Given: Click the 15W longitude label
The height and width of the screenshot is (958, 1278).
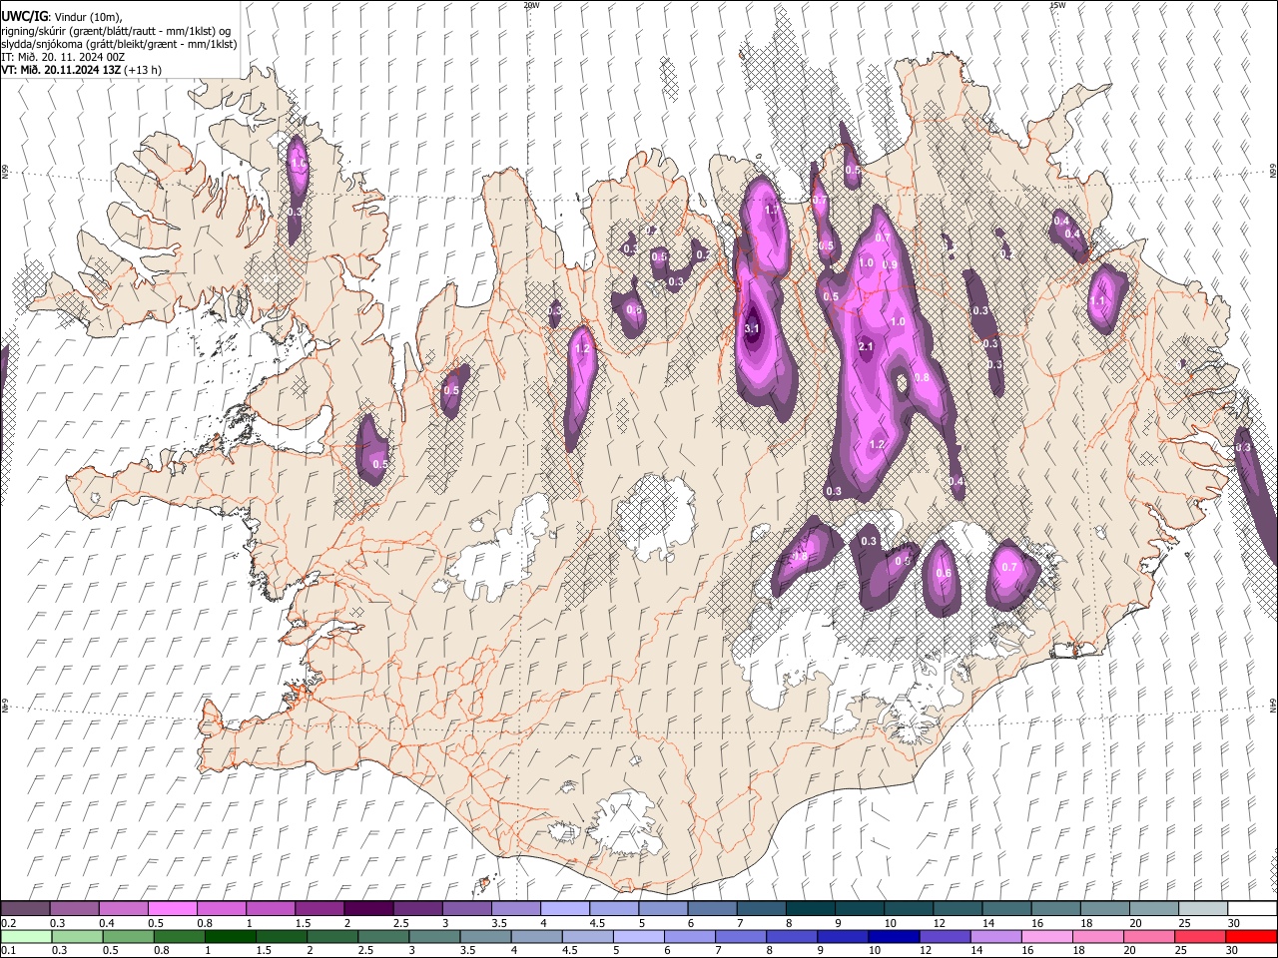Looking at the screenshot, I should click(1057, 5).
